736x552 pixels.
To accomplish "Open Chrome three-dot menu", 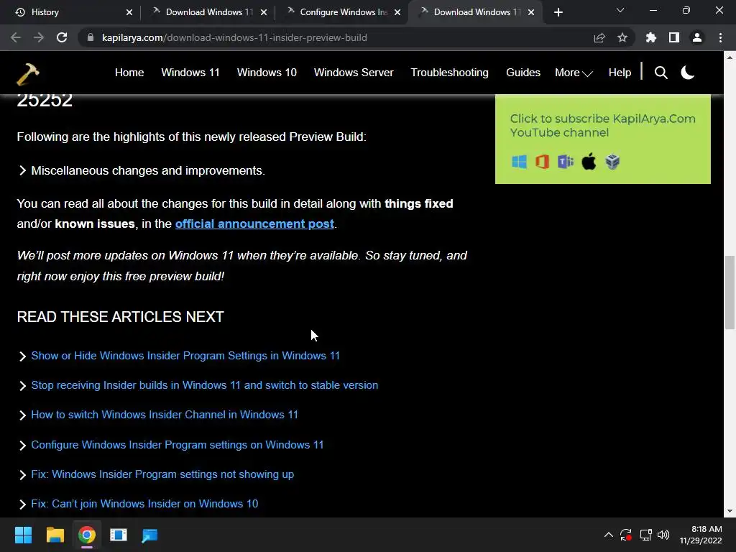I will [720, 37].
